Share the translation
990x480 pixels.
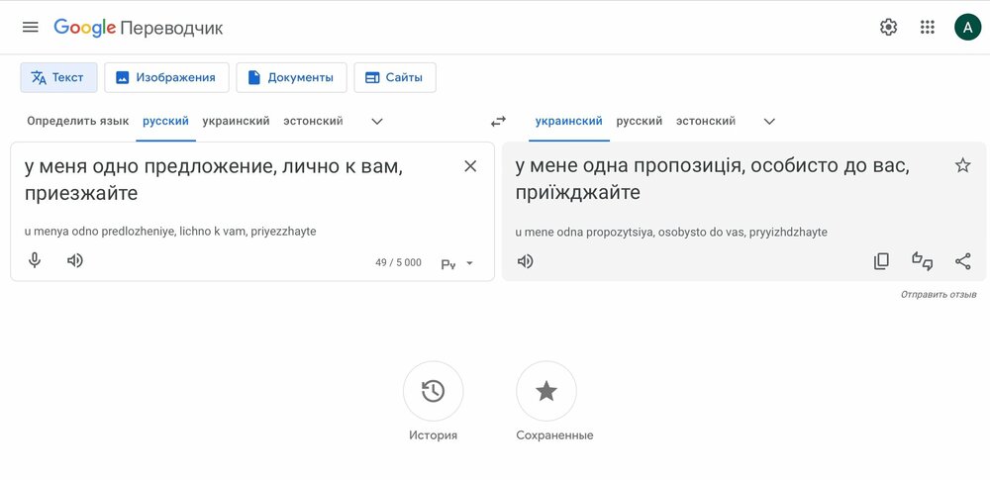962,261
